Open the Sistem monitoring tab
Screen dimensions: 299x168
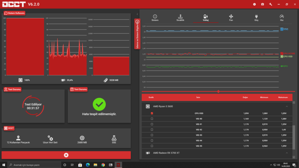pyautogui.click(x=155, y=18)
